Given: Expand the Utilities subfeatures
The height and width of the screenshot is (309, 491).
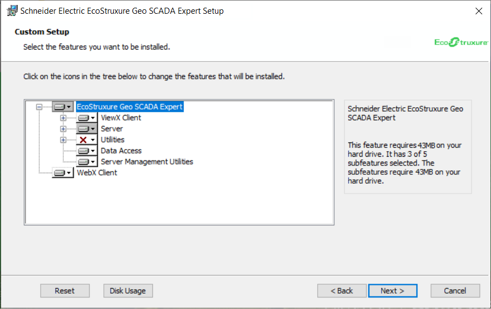Looking at the screenshot, I should (x=63, y=140).
